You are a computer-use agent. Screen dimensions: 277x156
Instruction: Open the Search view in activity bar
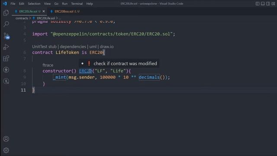click(6, 24)
